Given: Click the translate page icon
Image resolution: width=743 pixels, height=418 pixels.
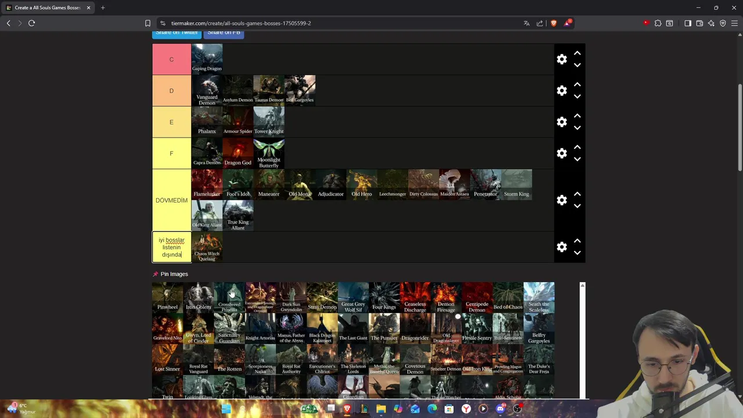Looking at the screenshot, I should 526,23.
